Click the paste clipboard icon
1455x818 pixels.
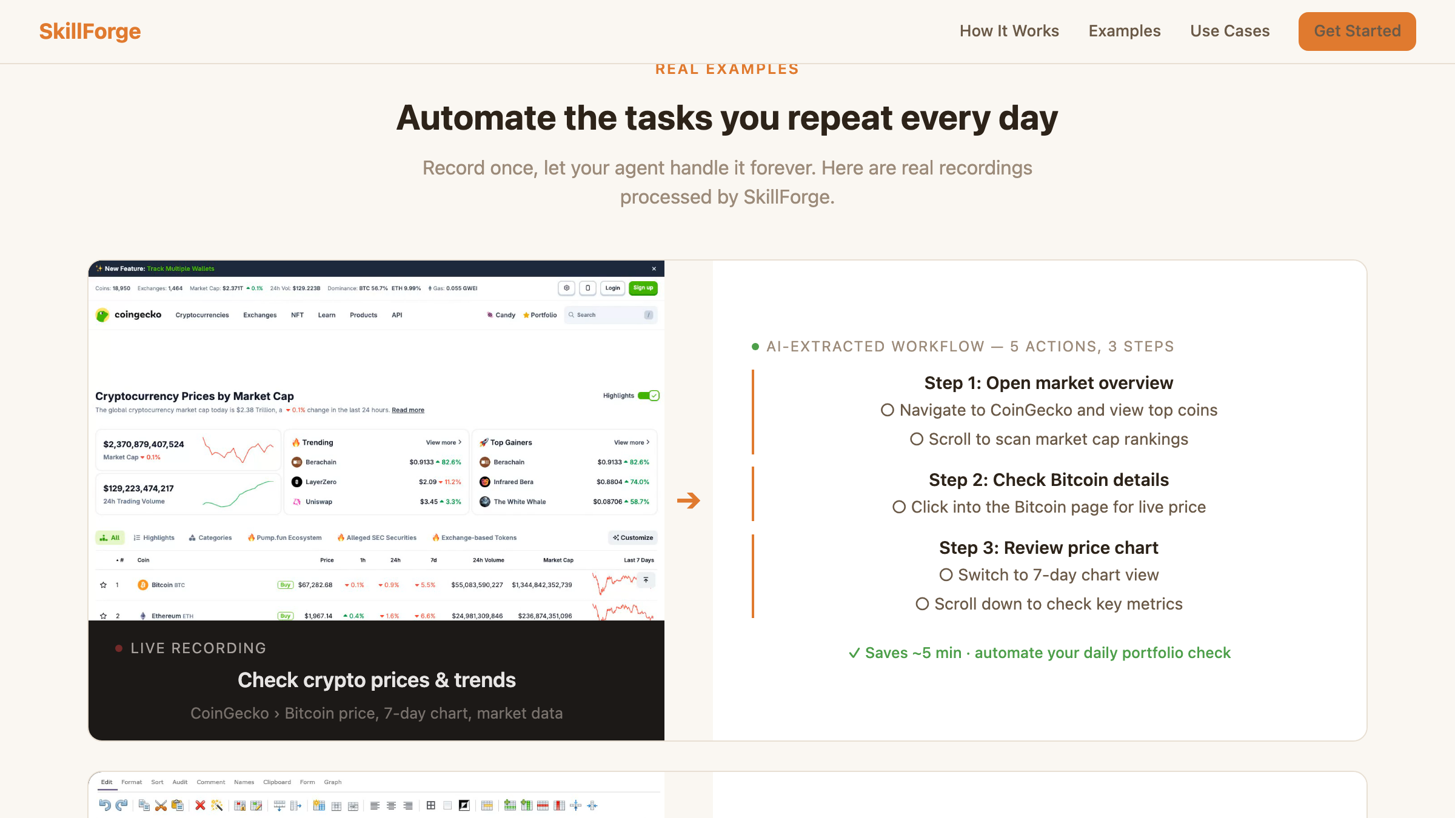[177, 805]
